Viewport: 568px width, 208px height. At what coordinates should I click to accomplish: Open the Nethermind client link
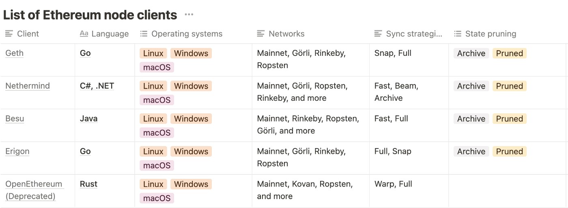pyautogui.click(x=28, y=86)
